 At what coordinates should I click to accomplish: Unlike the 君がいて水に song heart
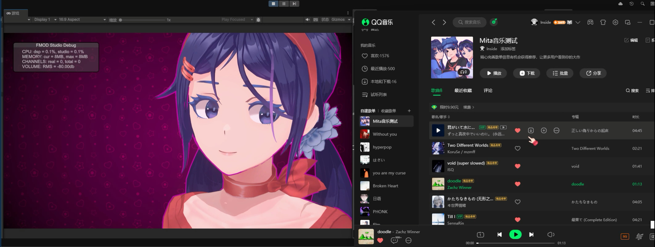tap(518, 130)
